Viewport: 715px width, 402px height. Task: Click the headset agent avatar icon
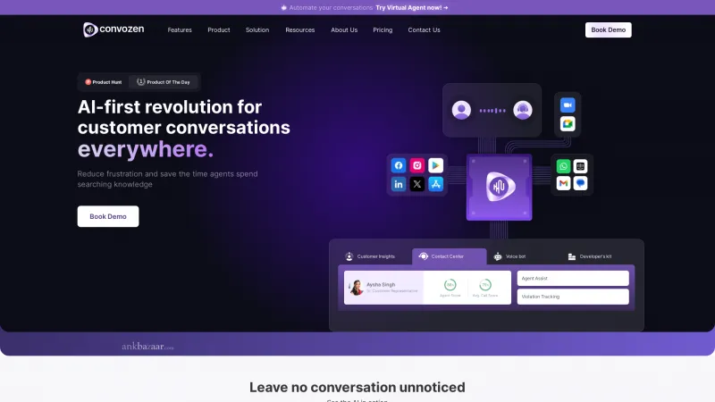[x=523, y=110]
